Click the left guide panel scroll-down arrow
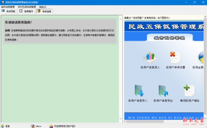The width and height of the screenshot is (207, 128). (120, 118)
